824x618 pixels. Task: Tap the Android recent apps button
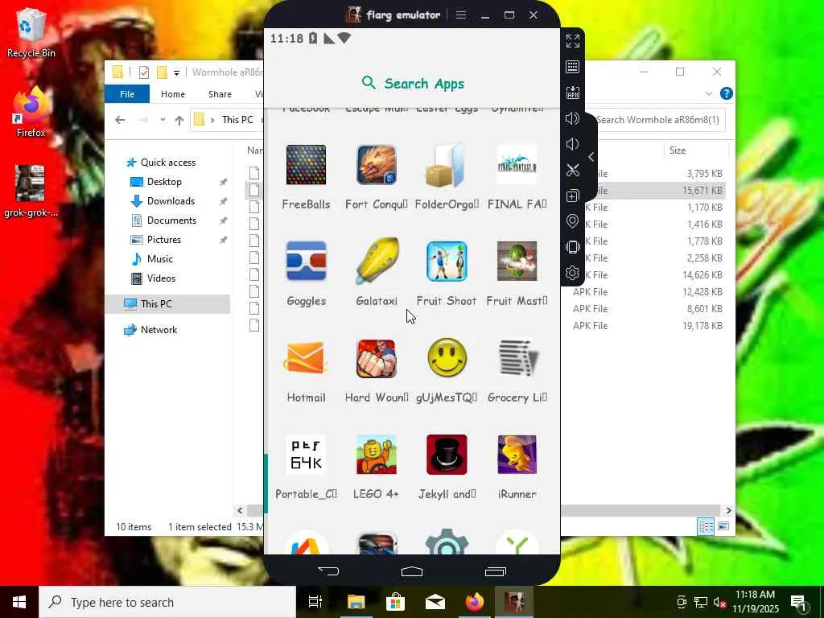point(495,571)
